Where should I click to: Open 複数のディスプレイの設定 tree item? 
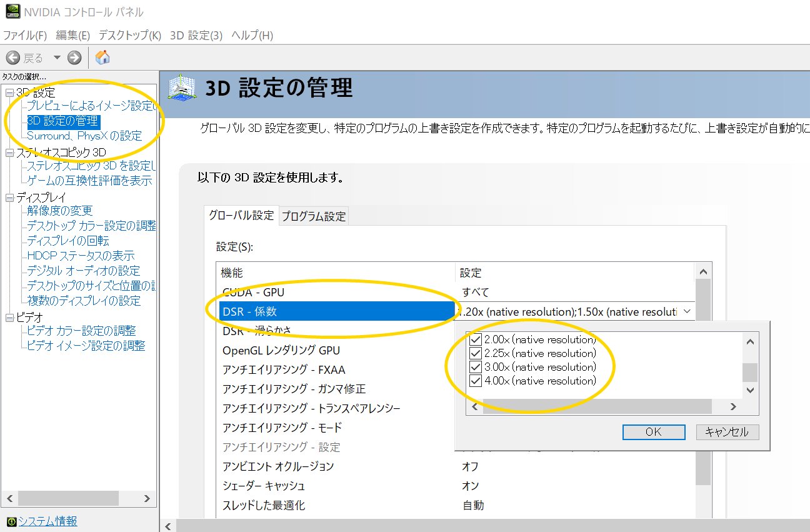84,301
